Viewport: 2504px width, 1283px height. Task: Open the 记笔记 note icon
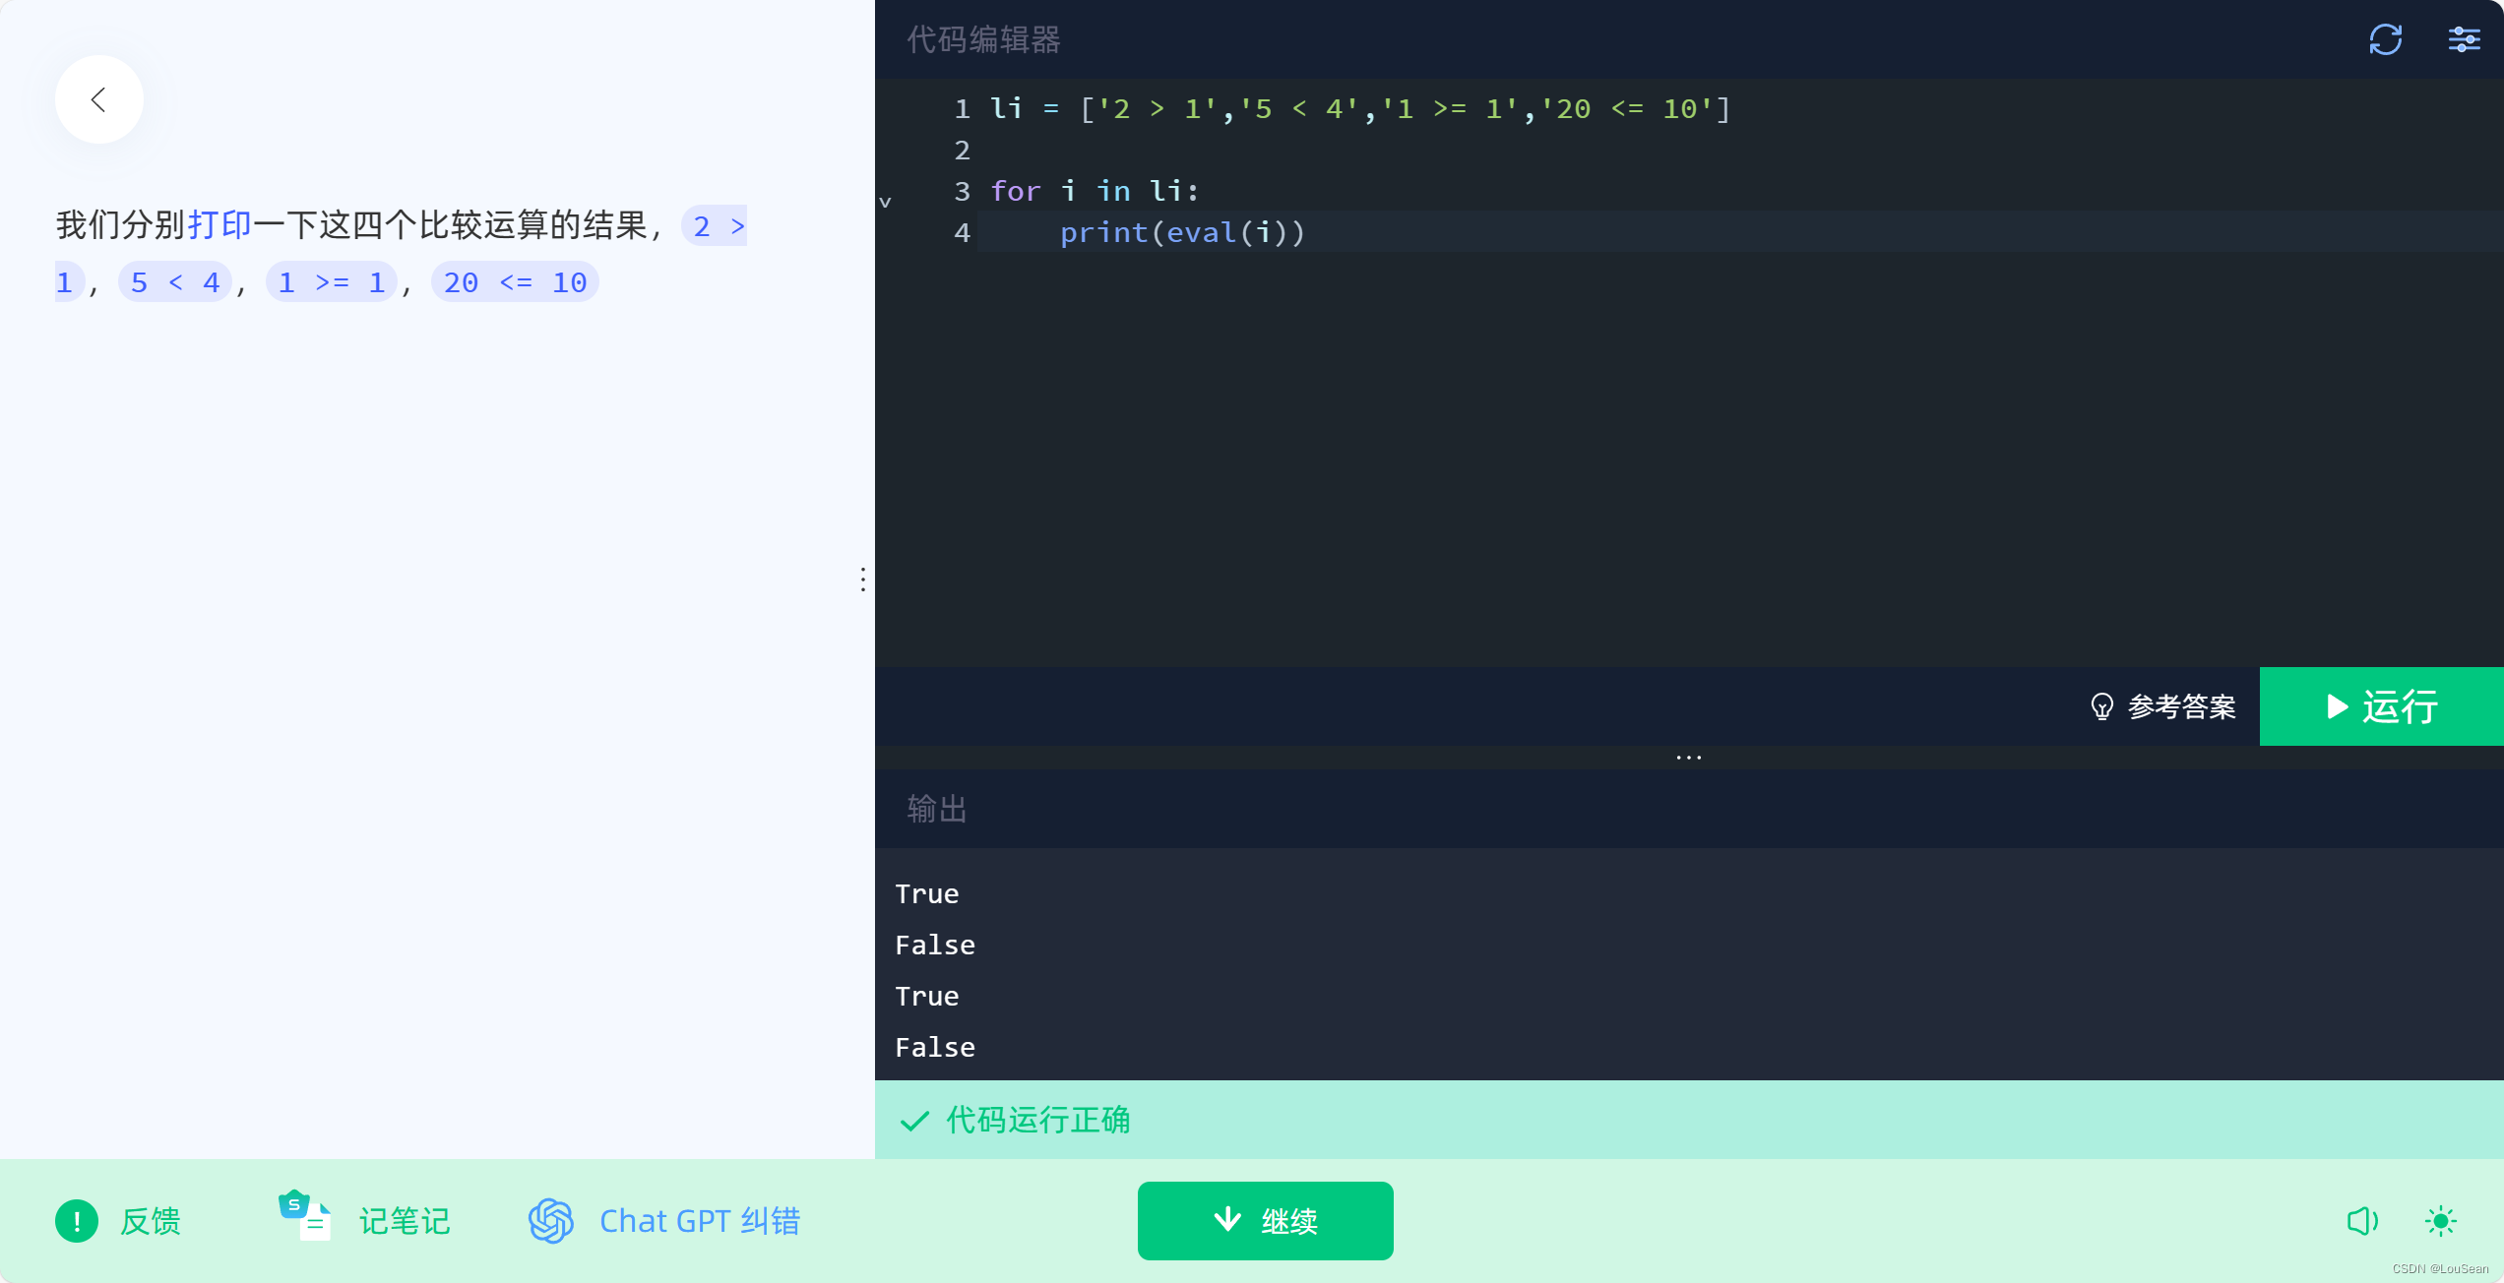(x=303, y=1218)
